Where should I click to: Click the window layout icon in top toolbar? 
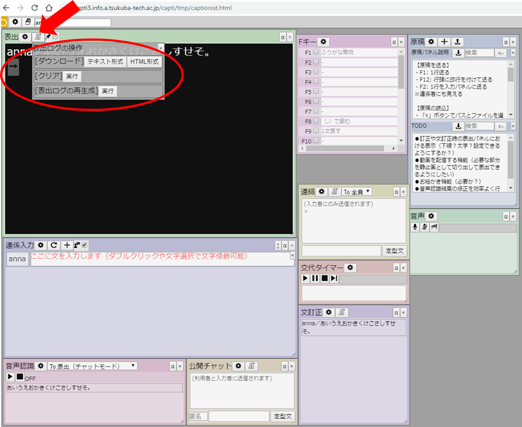coord(28,22)
